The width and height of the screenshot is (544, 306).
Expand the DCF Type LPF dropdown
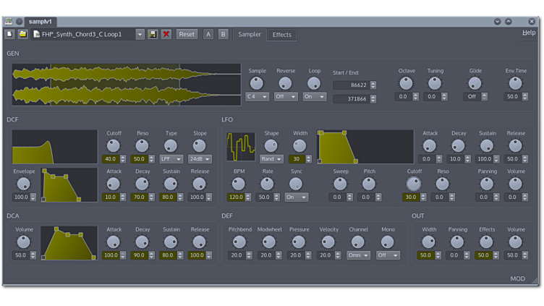click(171, 158)
